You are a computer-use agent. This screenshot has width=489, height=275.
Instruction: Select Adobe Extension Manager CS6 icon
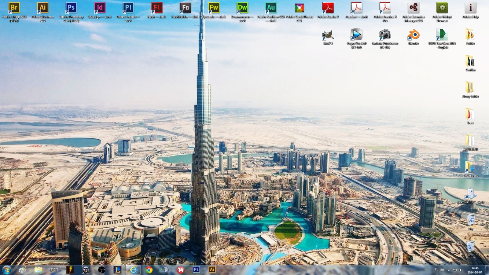(x=414, y=12)
